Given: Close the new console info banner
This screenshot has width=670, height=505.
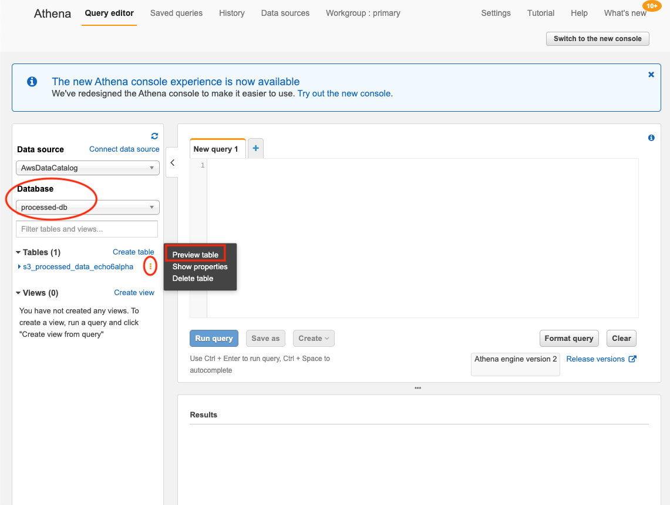Looking at the screenshot, I should (x=651, y=75).
